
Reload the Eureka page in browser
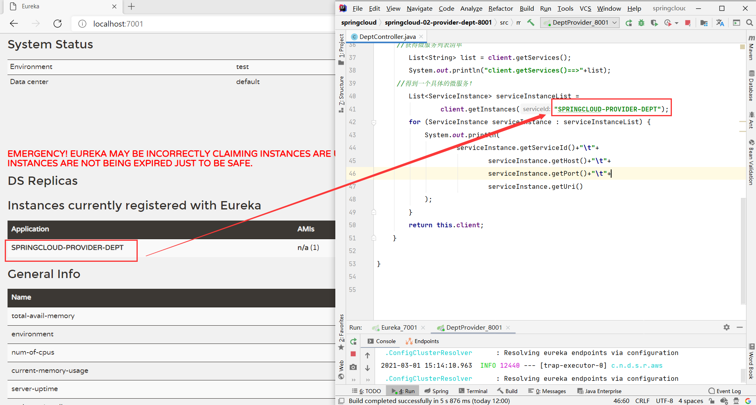(58, 24)
